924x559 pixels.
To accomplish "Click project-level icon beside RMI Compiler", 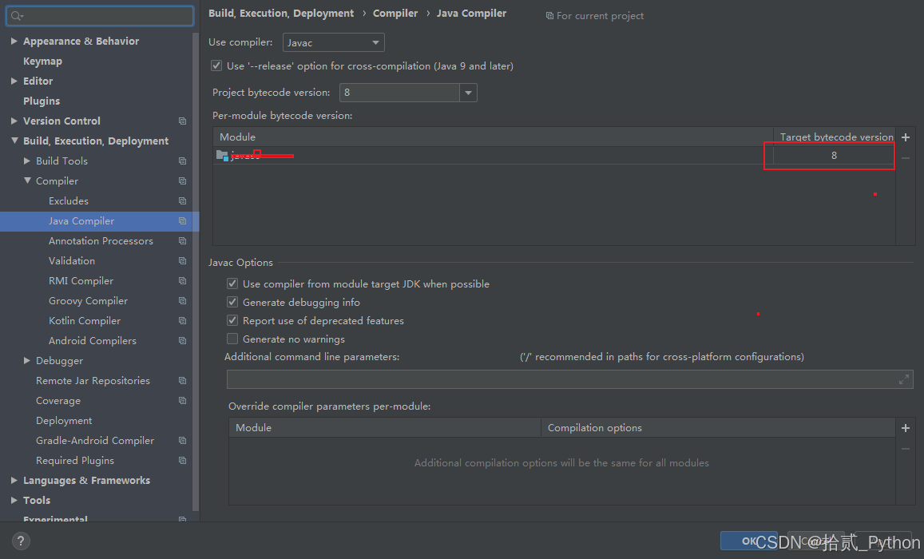I will [183, 281].
